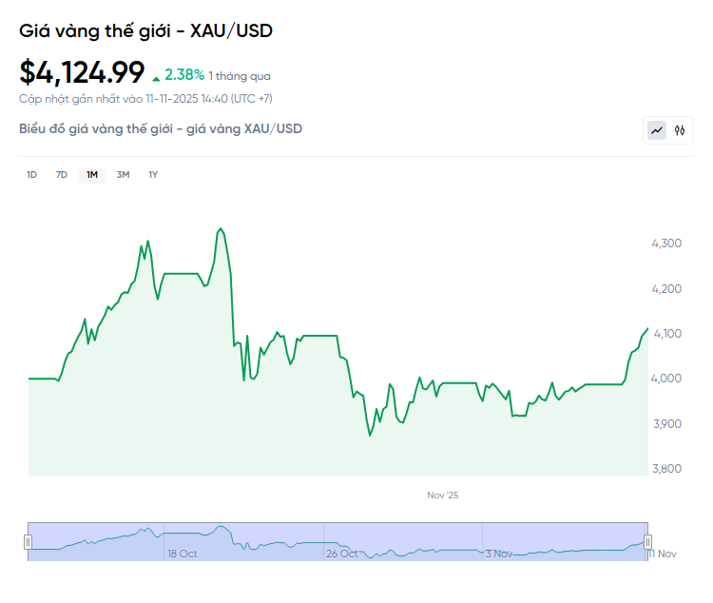Image resolution: width=713 pixels, height=603 pixels.
Task: Click the 26 Oct marker in navigator
Action: click(x=341, y=554)
